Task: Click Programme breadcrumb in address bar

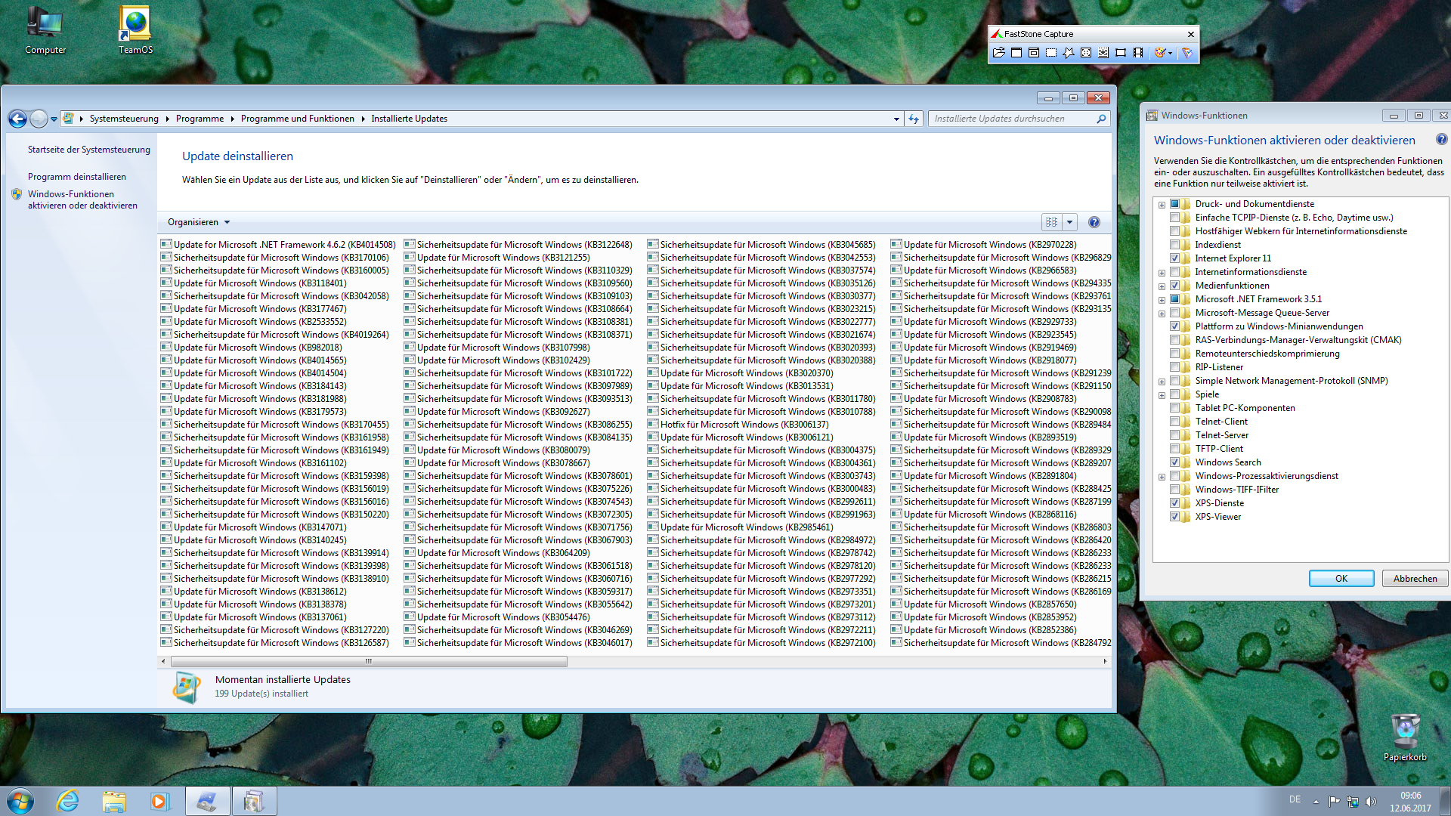Action: coord(200,119)
